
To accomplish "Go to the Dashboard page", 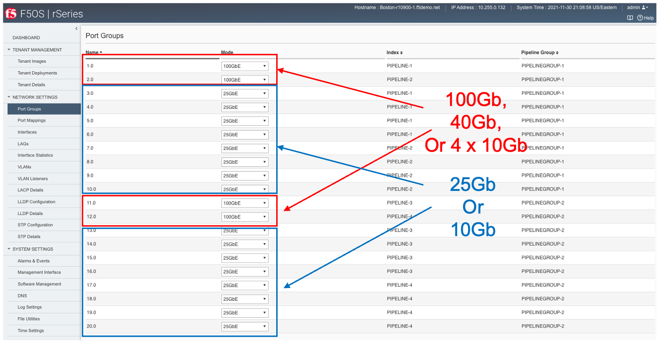I will click(26, 38).
